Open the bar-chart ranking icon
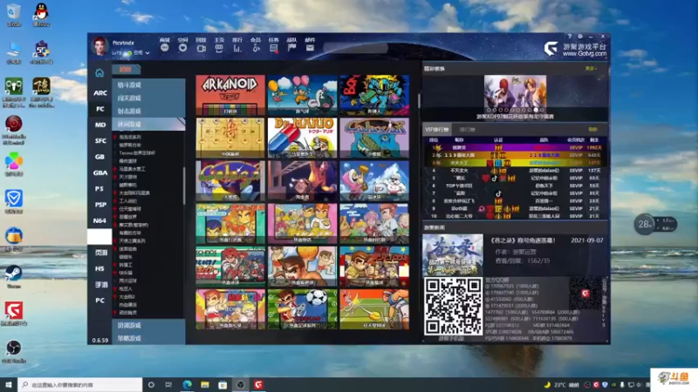Screen dimensions: 698x392 237,48
